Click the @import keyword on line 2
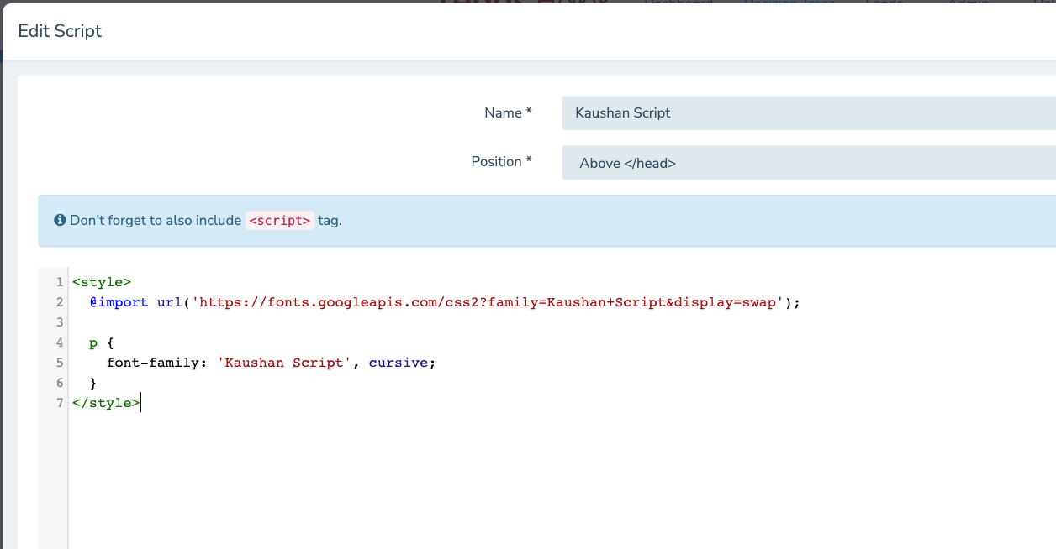1056x549 pixels. point(119,302)
